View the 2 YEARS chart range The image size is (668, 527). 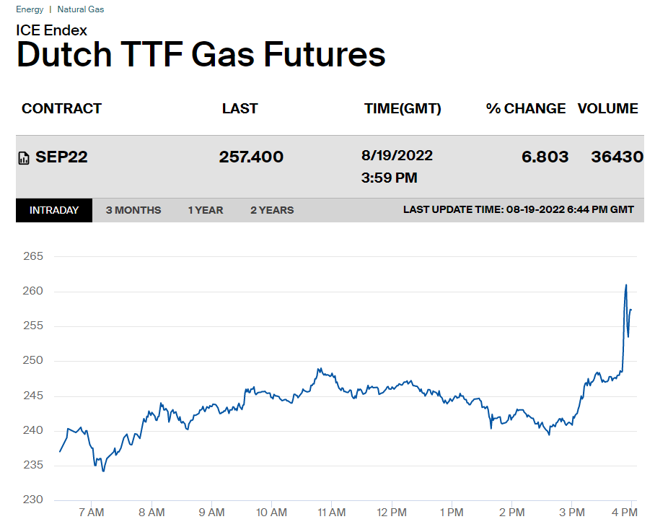[x=272, y=210]
